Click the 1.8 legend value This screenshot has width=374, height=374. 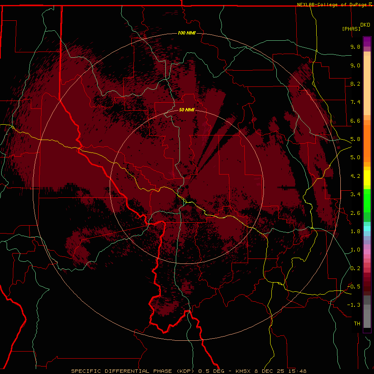pyautogui.click(x=355, y=231)
